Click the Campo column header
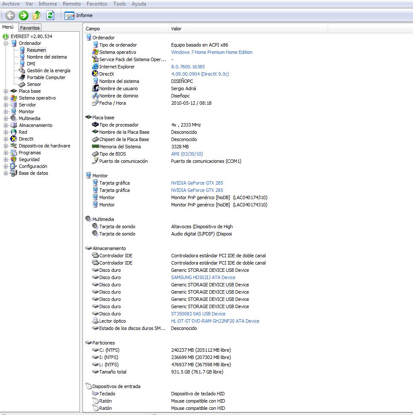 tap(126, 29)
